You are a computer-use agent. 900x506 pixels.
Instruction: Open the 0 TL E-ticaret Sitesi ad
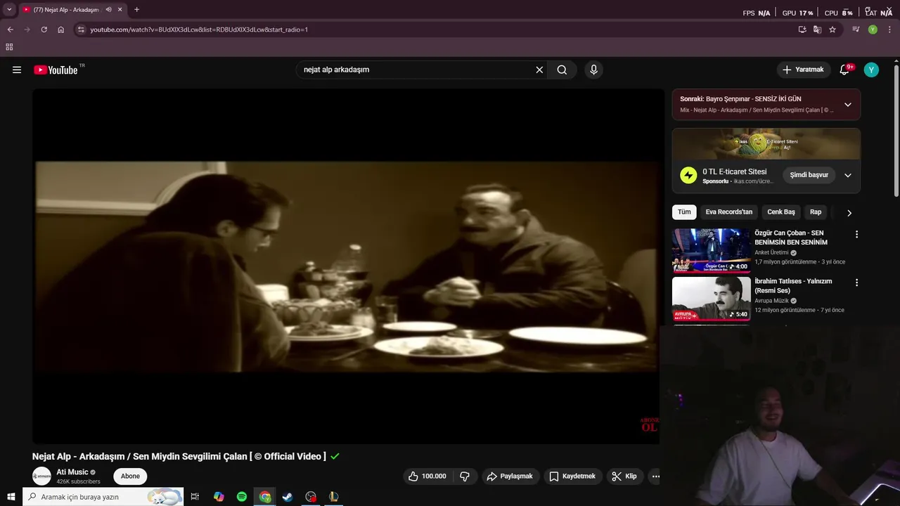[x=735, y=171]
